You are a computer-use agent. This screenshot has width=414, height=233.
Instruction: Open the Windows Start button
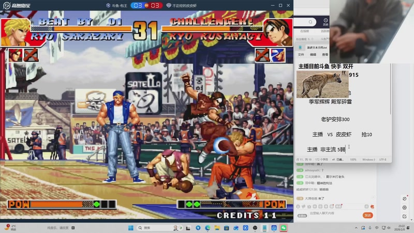pyautogui.click(x=131, y=228)
